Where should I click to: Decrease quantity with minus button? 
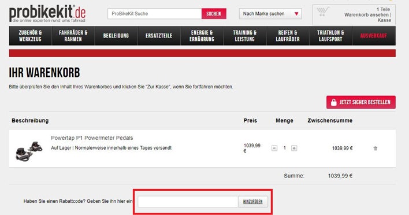274,148
